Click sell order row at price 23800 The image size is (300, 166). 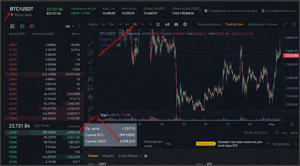click(x=44, y=118)
